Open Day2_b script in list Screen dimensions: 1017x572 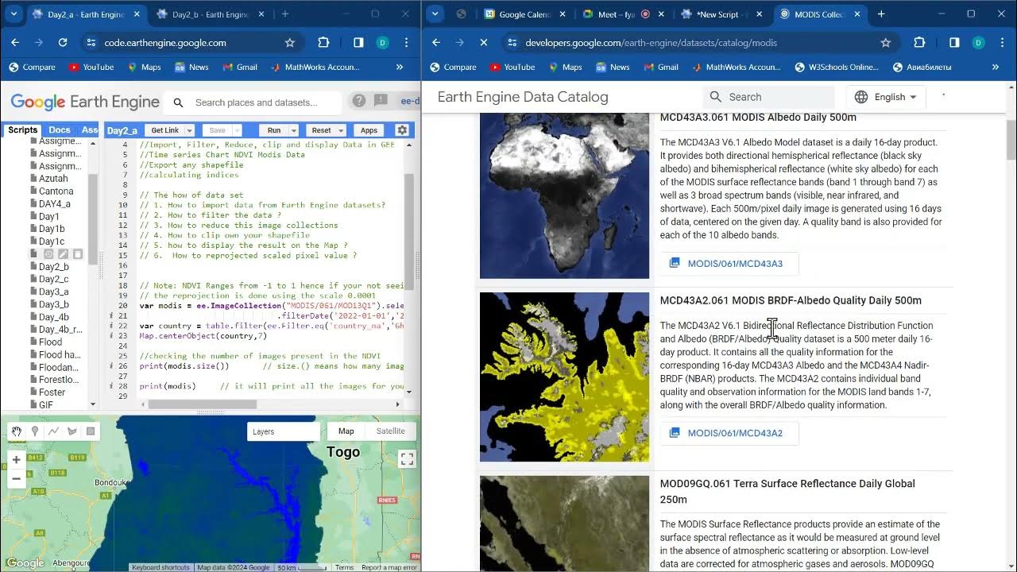[x=54, y=267]
